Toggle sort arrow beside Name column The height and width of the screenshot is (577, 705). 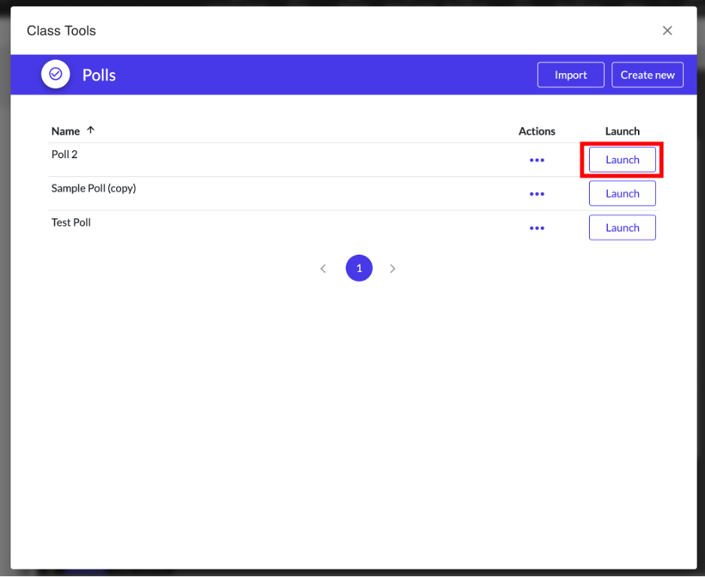91,130
